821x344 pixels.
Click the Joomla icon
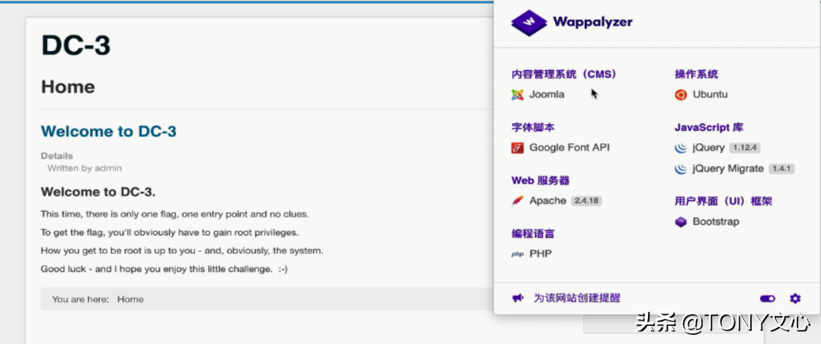pos(518,94)
